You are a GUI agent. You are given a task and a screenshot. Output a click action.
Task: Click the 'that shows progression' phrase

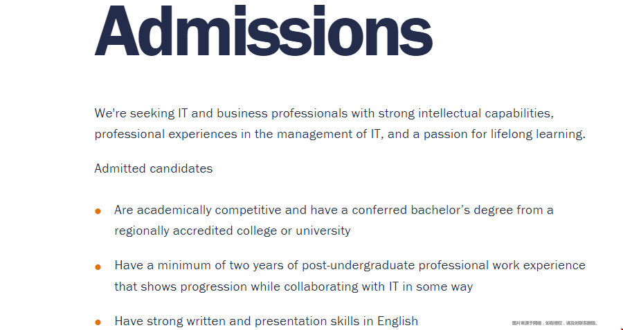[181, 287]
